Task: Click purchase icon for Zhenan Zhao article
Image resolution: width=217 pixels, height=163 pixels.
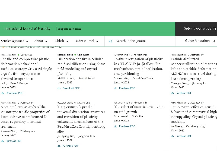Action: coord(2,141)
